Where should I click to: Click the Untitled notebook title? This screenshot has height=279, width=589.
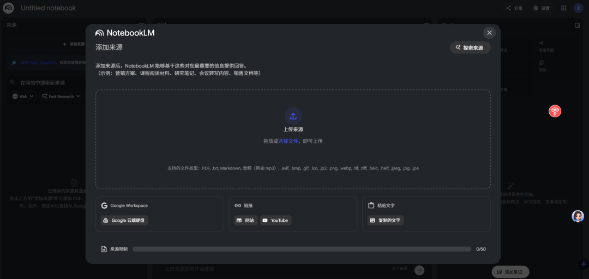click(x=49, y=8)
